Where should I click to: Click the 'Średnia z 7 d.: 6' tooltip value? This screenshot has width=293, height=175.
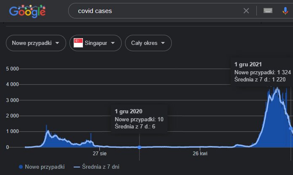135,127
